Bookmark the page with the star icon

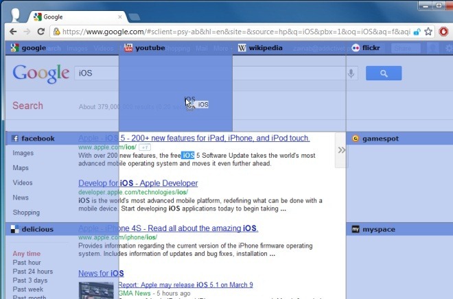(x=428, y=32)
